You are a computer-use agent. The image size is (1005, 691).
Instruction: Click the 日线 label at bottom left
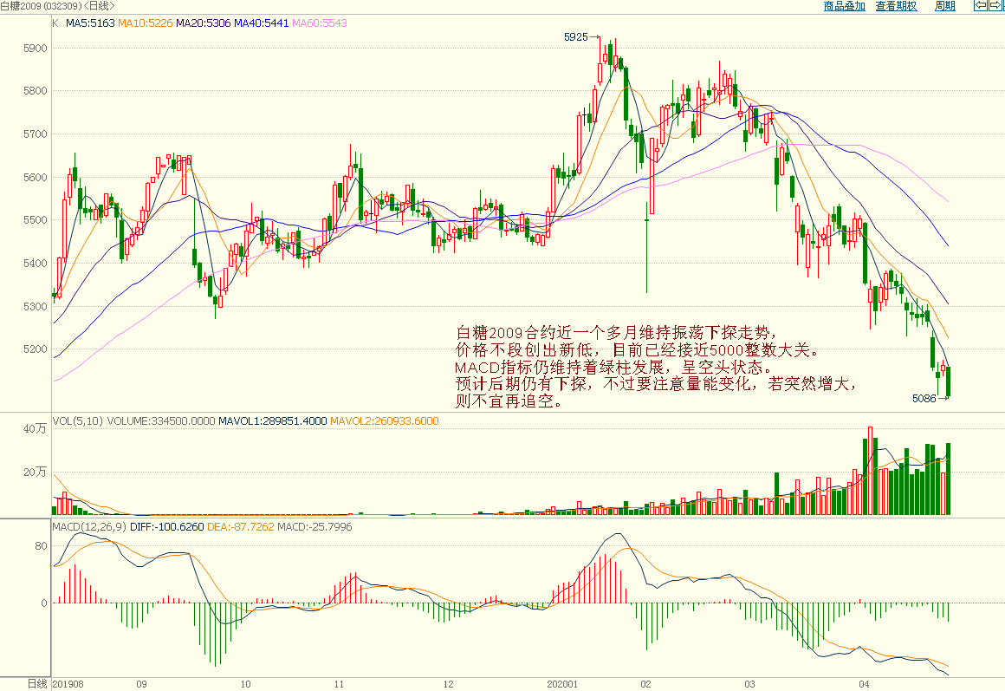click(x=36, y=684)
